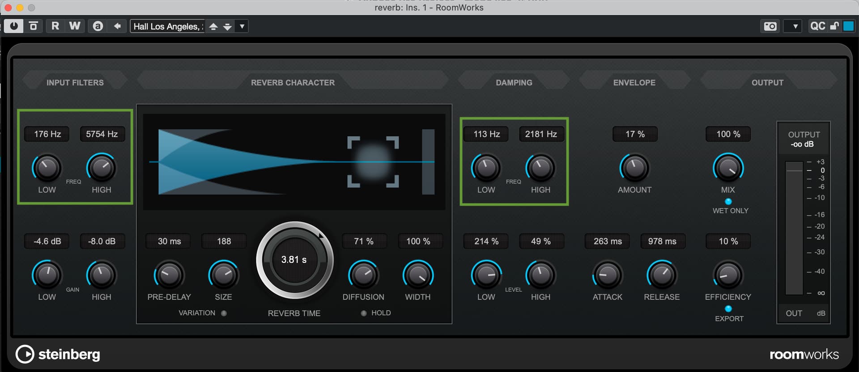Click the camera snapshot icon
Image resolution: width=859 pixels, height=372 pixels.
(x=770, y=26)
